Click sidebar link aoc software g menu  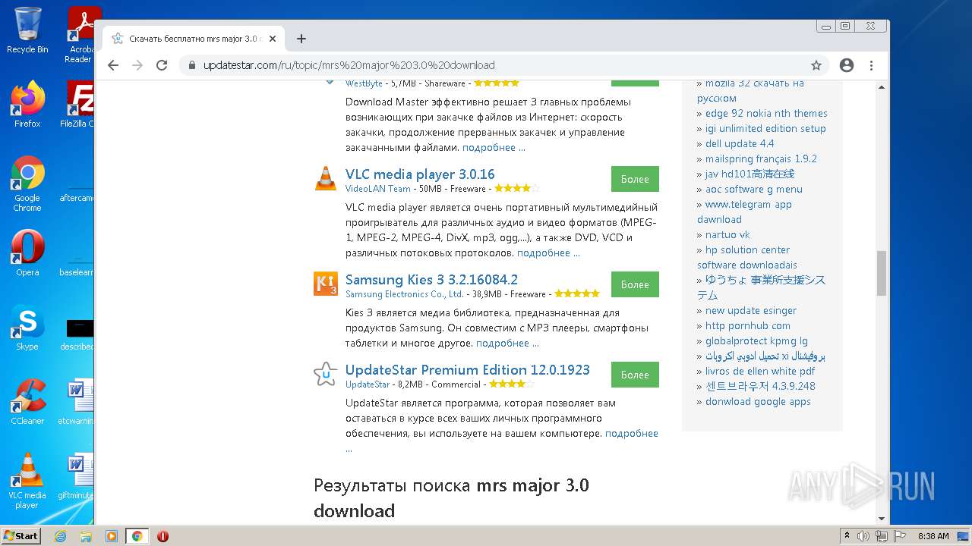tap(754, 189)
